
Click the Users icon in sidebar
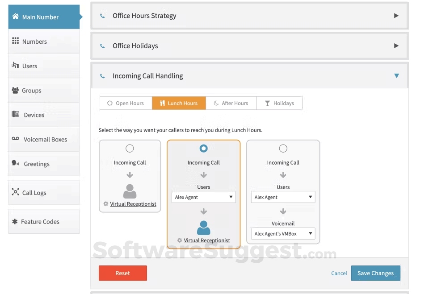click(x=15, y=65)
